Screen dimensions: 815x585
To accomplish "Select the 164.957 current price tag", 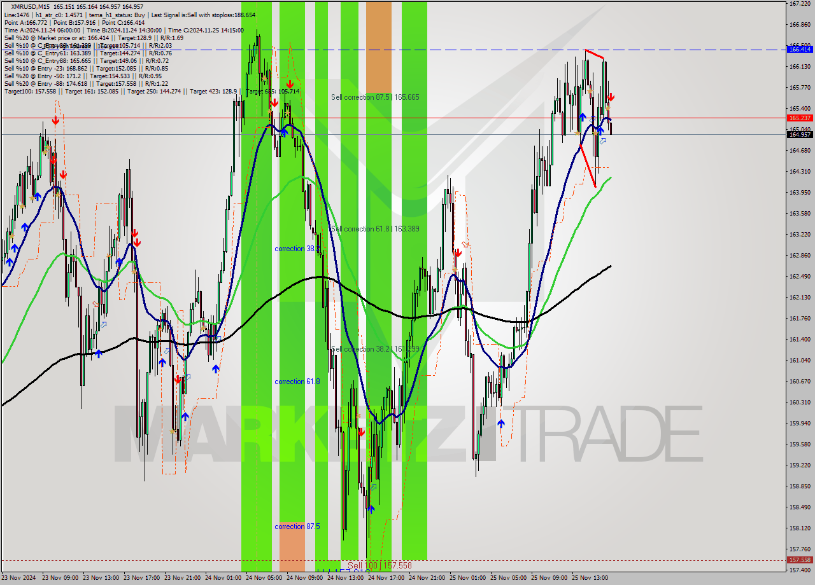I will click(x=800, y=134).
